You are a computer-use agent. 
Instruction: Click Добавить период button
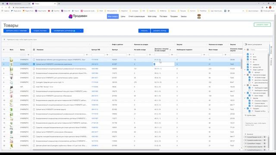(160, 31)
